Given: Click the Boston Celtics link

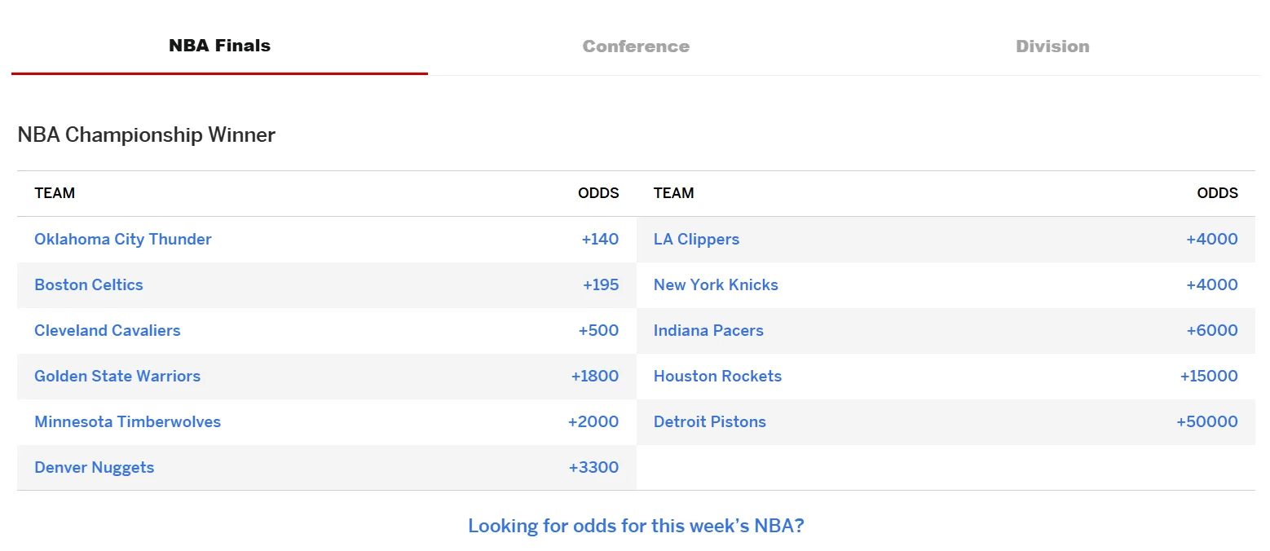Looking at the screenshot, I should click(89, 284).
